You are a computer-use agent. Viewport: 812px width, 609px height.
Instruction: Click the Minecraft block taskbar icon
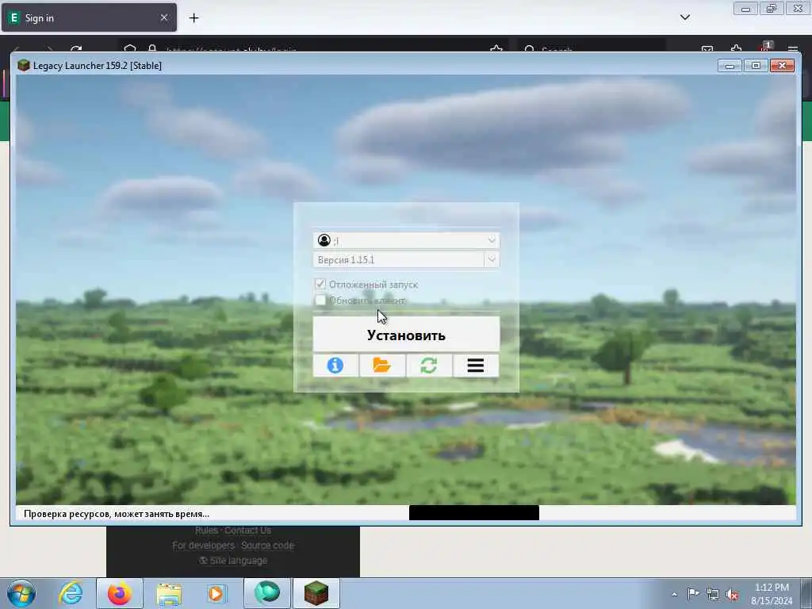point(316,593)
